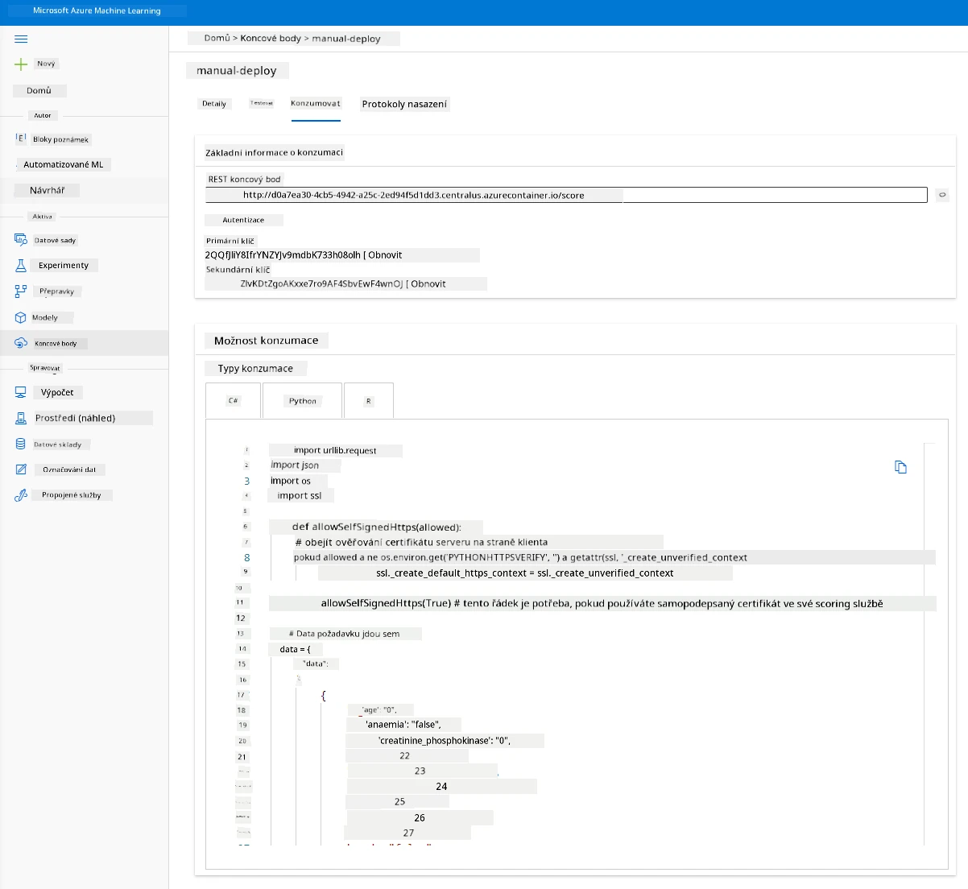Select the Prostředí (náhled) sidebar label
The height and width of the screenshot is (889, 968).
pyautogui.click(x=76, y=418)
